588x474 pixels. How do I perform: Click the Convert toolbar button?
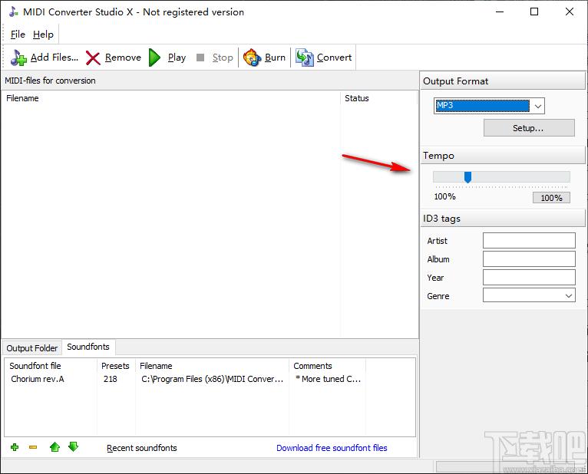(324, 58)
